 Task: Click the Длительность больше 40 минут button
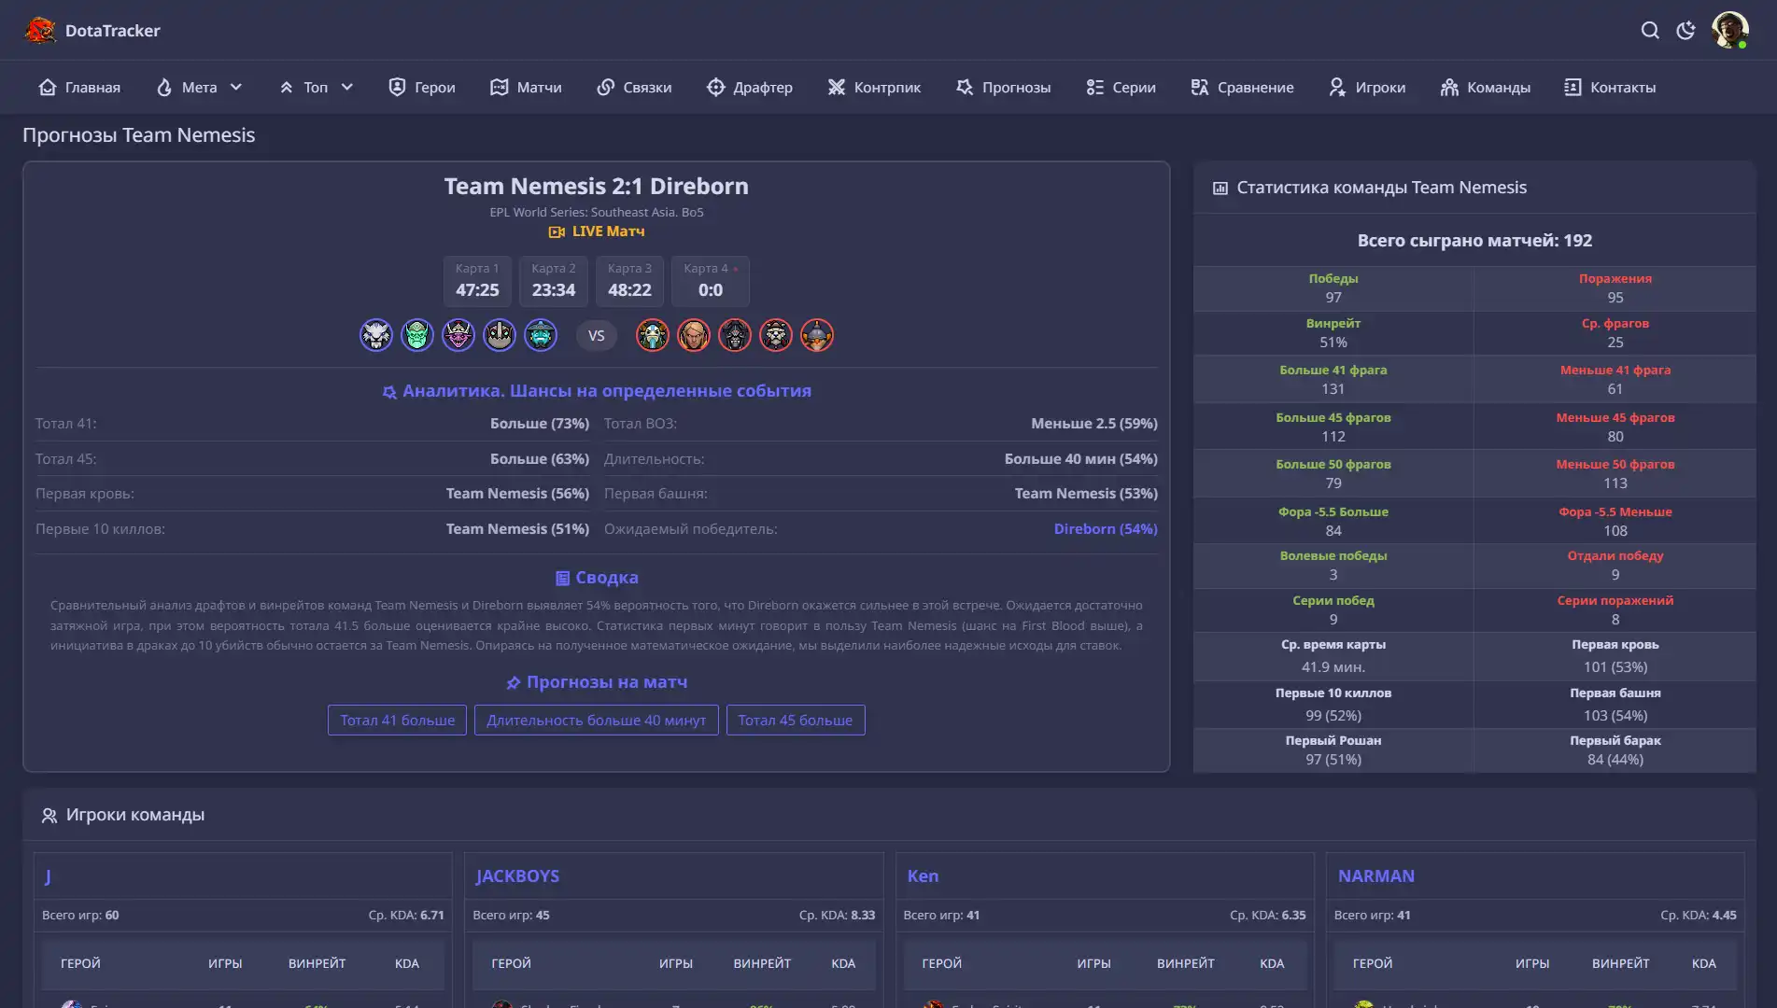(597, 720)
